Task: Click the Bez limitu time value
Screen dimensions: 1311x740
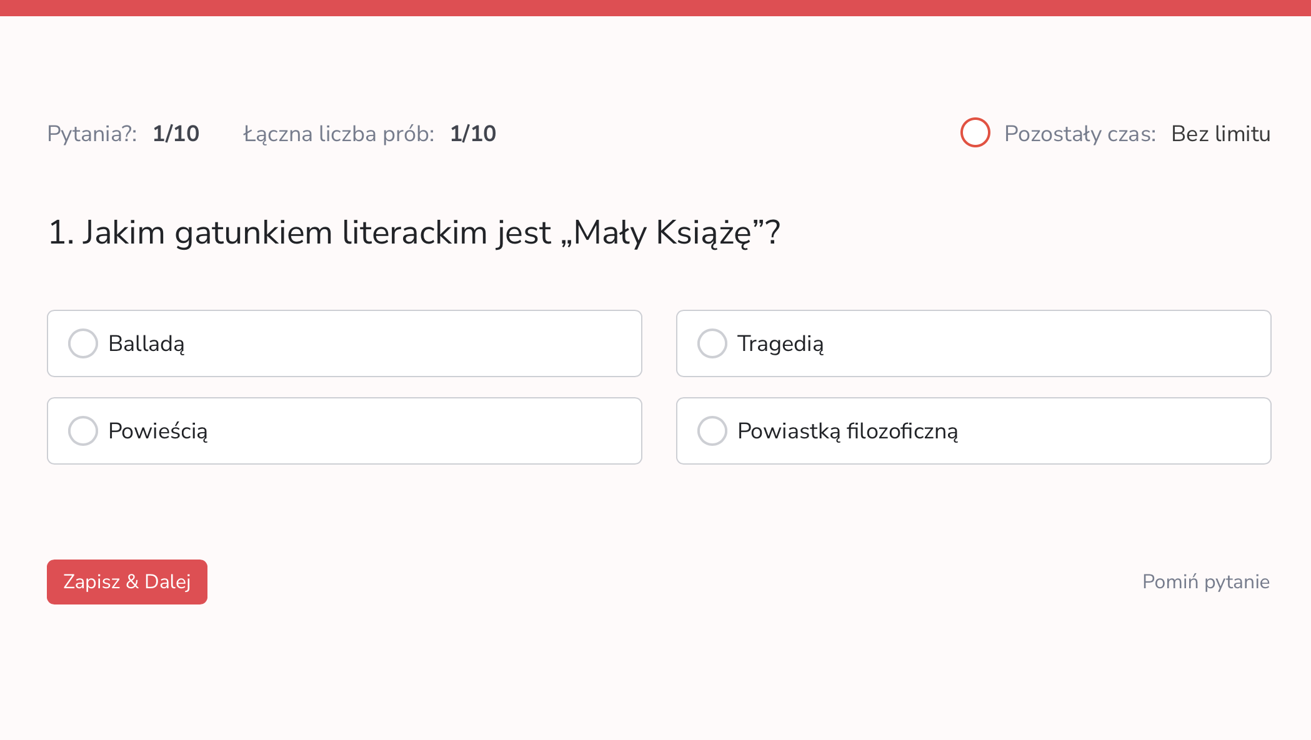Action: pyautogui.click(x=1220, y=134)
